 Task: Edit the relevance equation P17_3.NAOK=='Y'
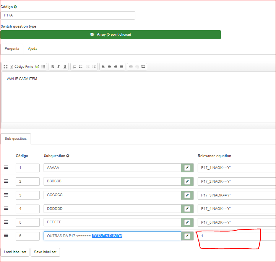(237, 195)
